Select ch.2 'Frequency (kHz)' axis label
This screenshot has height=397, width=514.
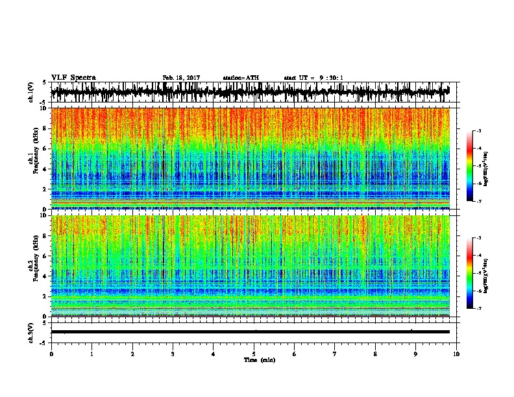coord(36,258)
